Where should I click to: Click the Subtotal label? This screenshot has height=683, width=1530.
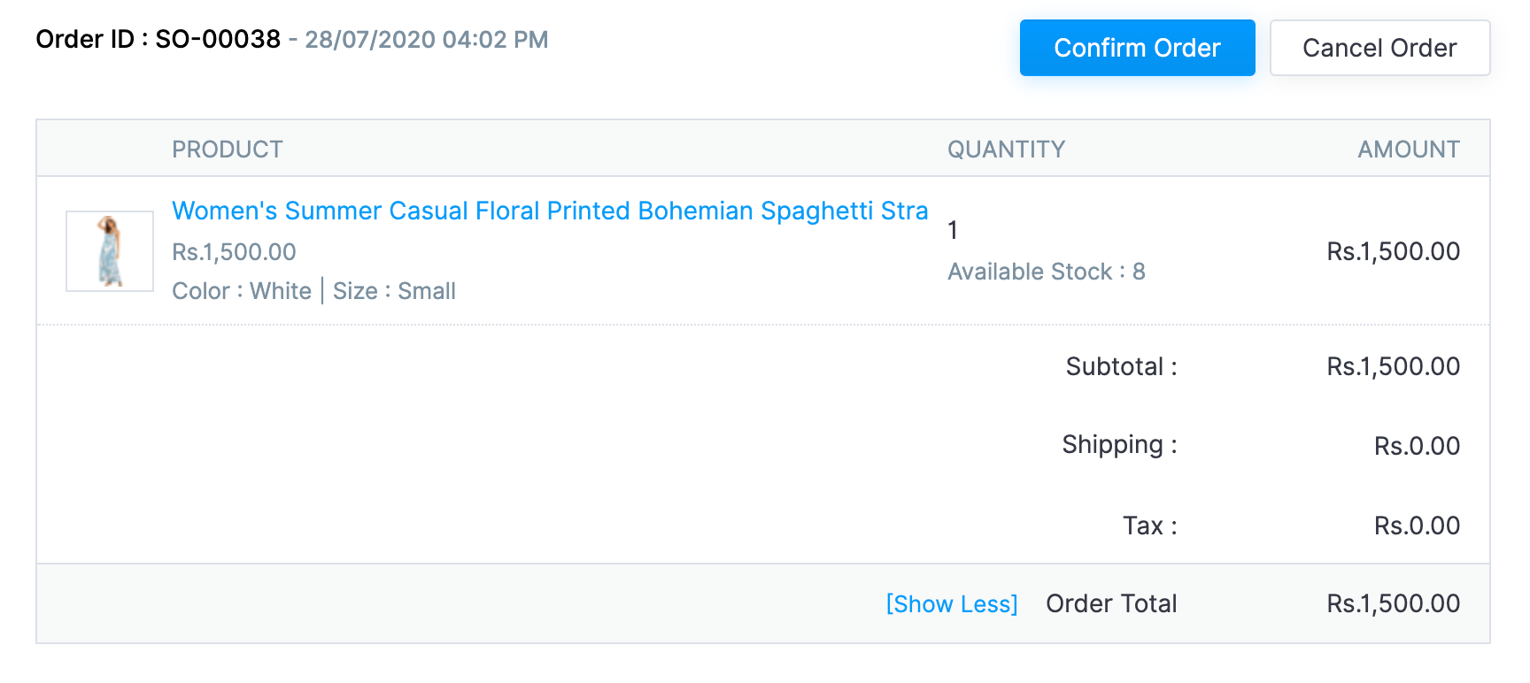coord(1121,366)
